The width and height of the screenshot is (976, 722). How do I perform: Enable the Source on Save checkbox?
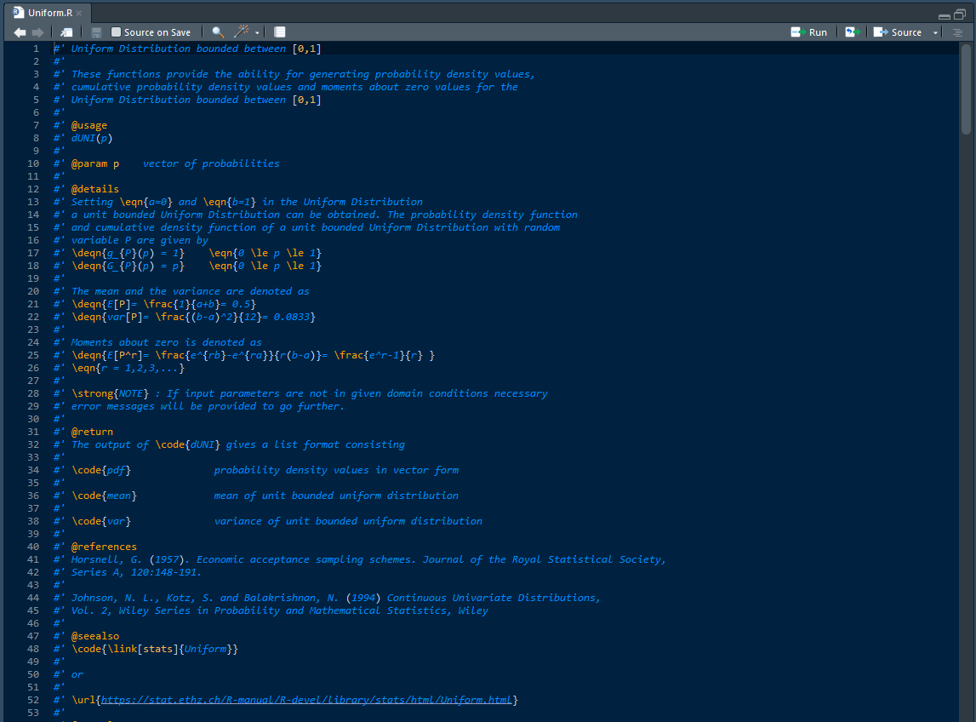click(x=116, y=32)
